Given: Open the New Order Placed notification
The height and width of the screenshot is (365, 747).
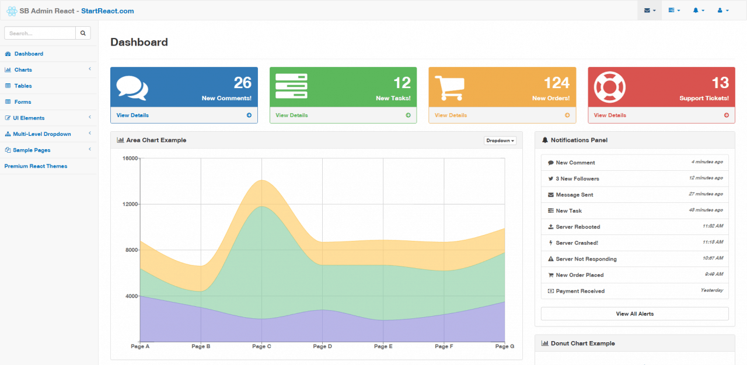Looking at the screenshot, I should (635, 275).
